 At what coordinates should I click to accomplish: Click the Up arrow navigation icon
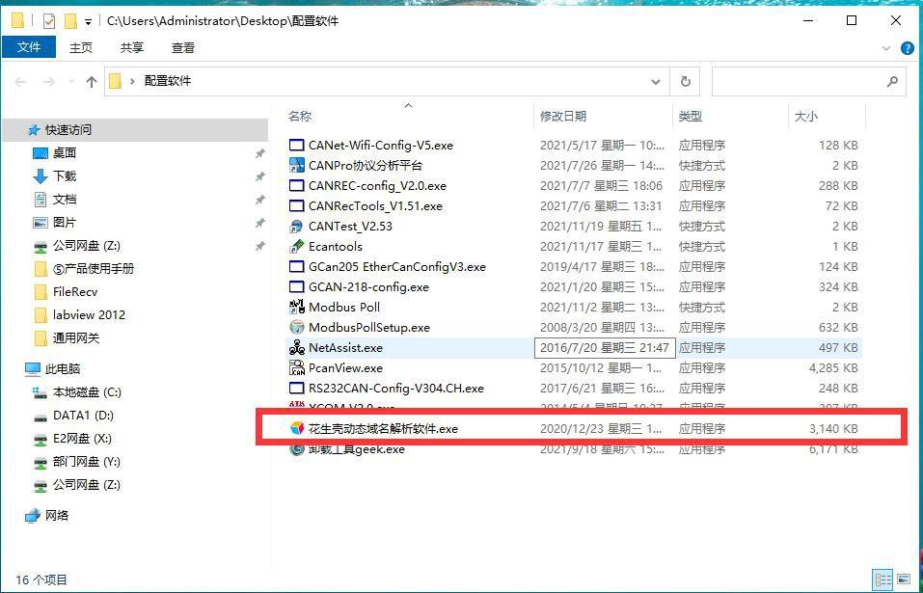92,82
